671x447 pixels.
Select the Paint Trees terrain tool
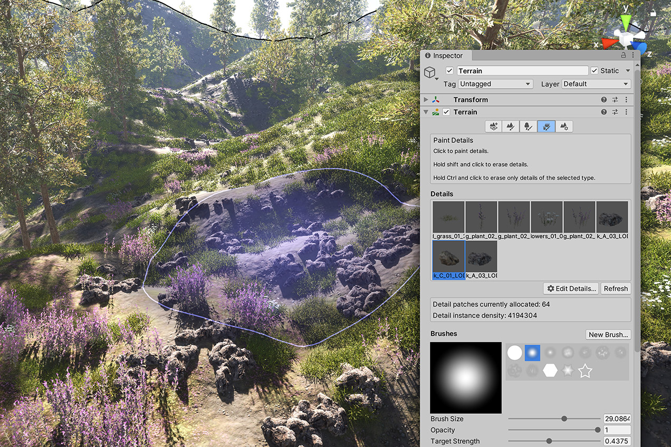(x=528, y=127)
